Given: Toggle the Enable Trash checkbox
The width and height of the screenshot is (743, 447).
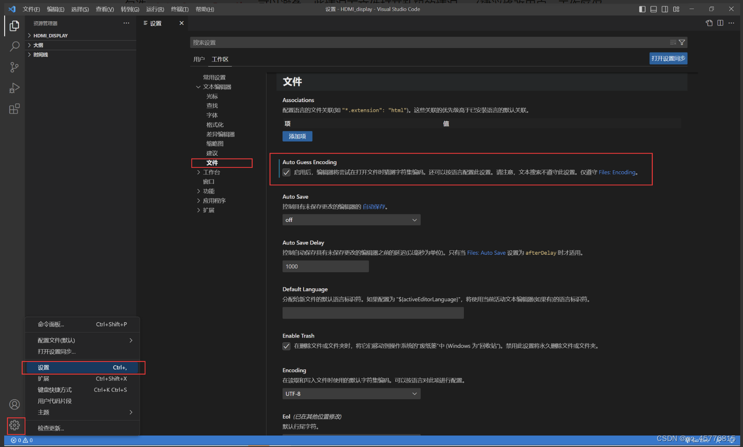Looking at the screenshot, I should click(287, 346).
